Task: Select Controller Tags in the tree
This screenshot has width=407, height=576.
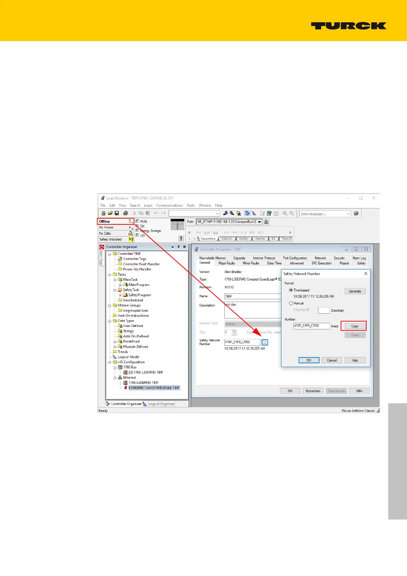Action: (x=134, y=259)
